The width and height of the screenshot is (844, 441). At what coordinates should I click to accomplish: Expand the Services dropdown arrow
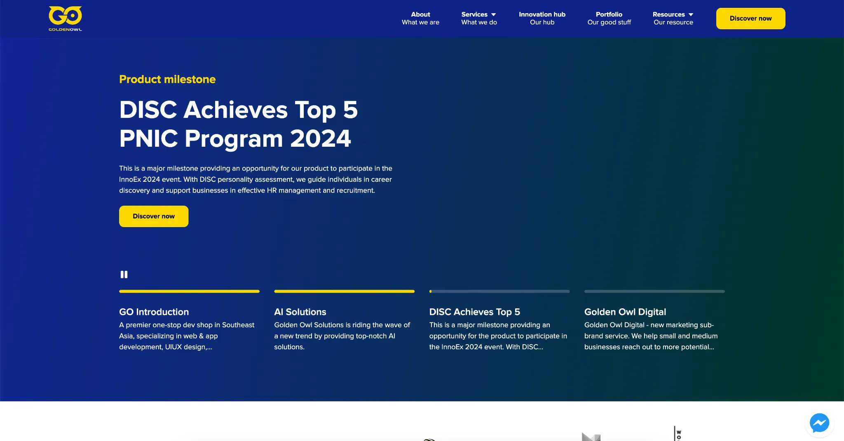click(493, 14)
